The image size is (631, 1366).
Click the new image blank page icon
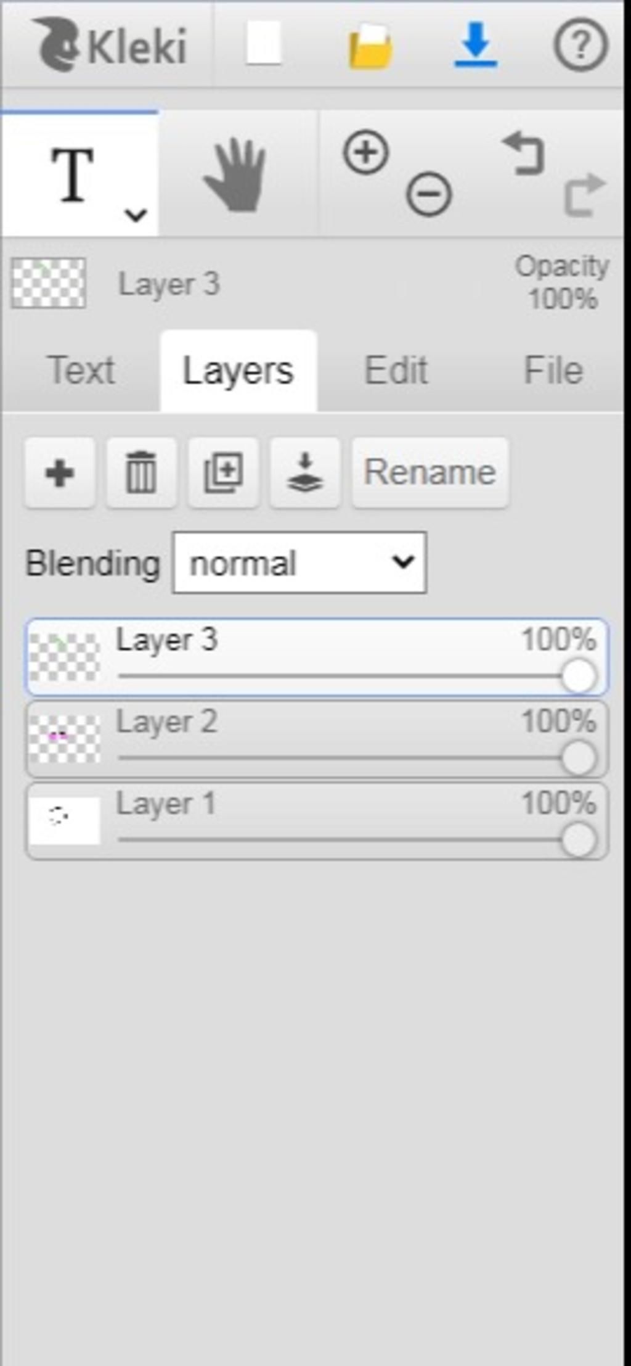pyautogui.click(x=264, y=43)
